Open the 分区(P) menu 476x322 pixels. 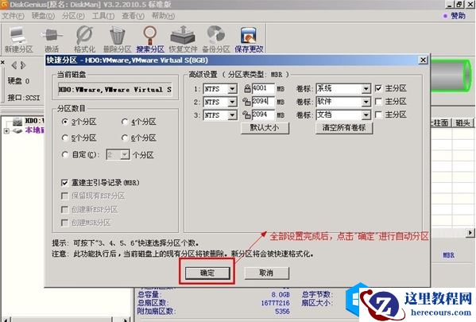(73, 16)
